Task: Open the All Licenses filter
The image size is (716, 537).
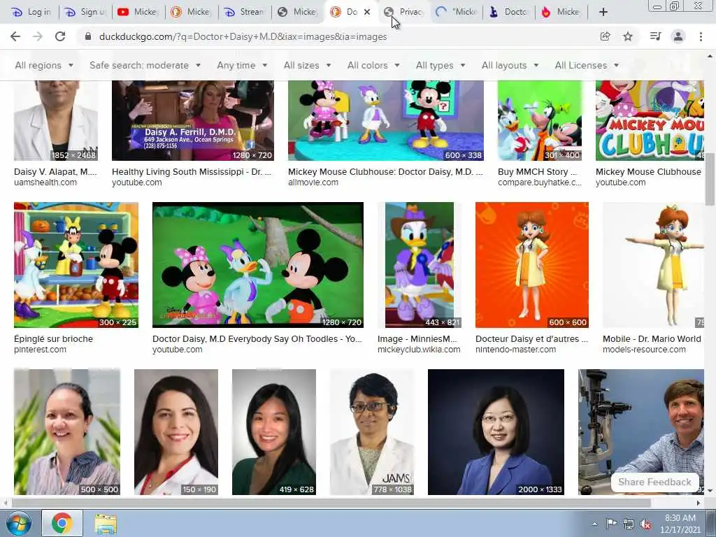Action: 587,65
